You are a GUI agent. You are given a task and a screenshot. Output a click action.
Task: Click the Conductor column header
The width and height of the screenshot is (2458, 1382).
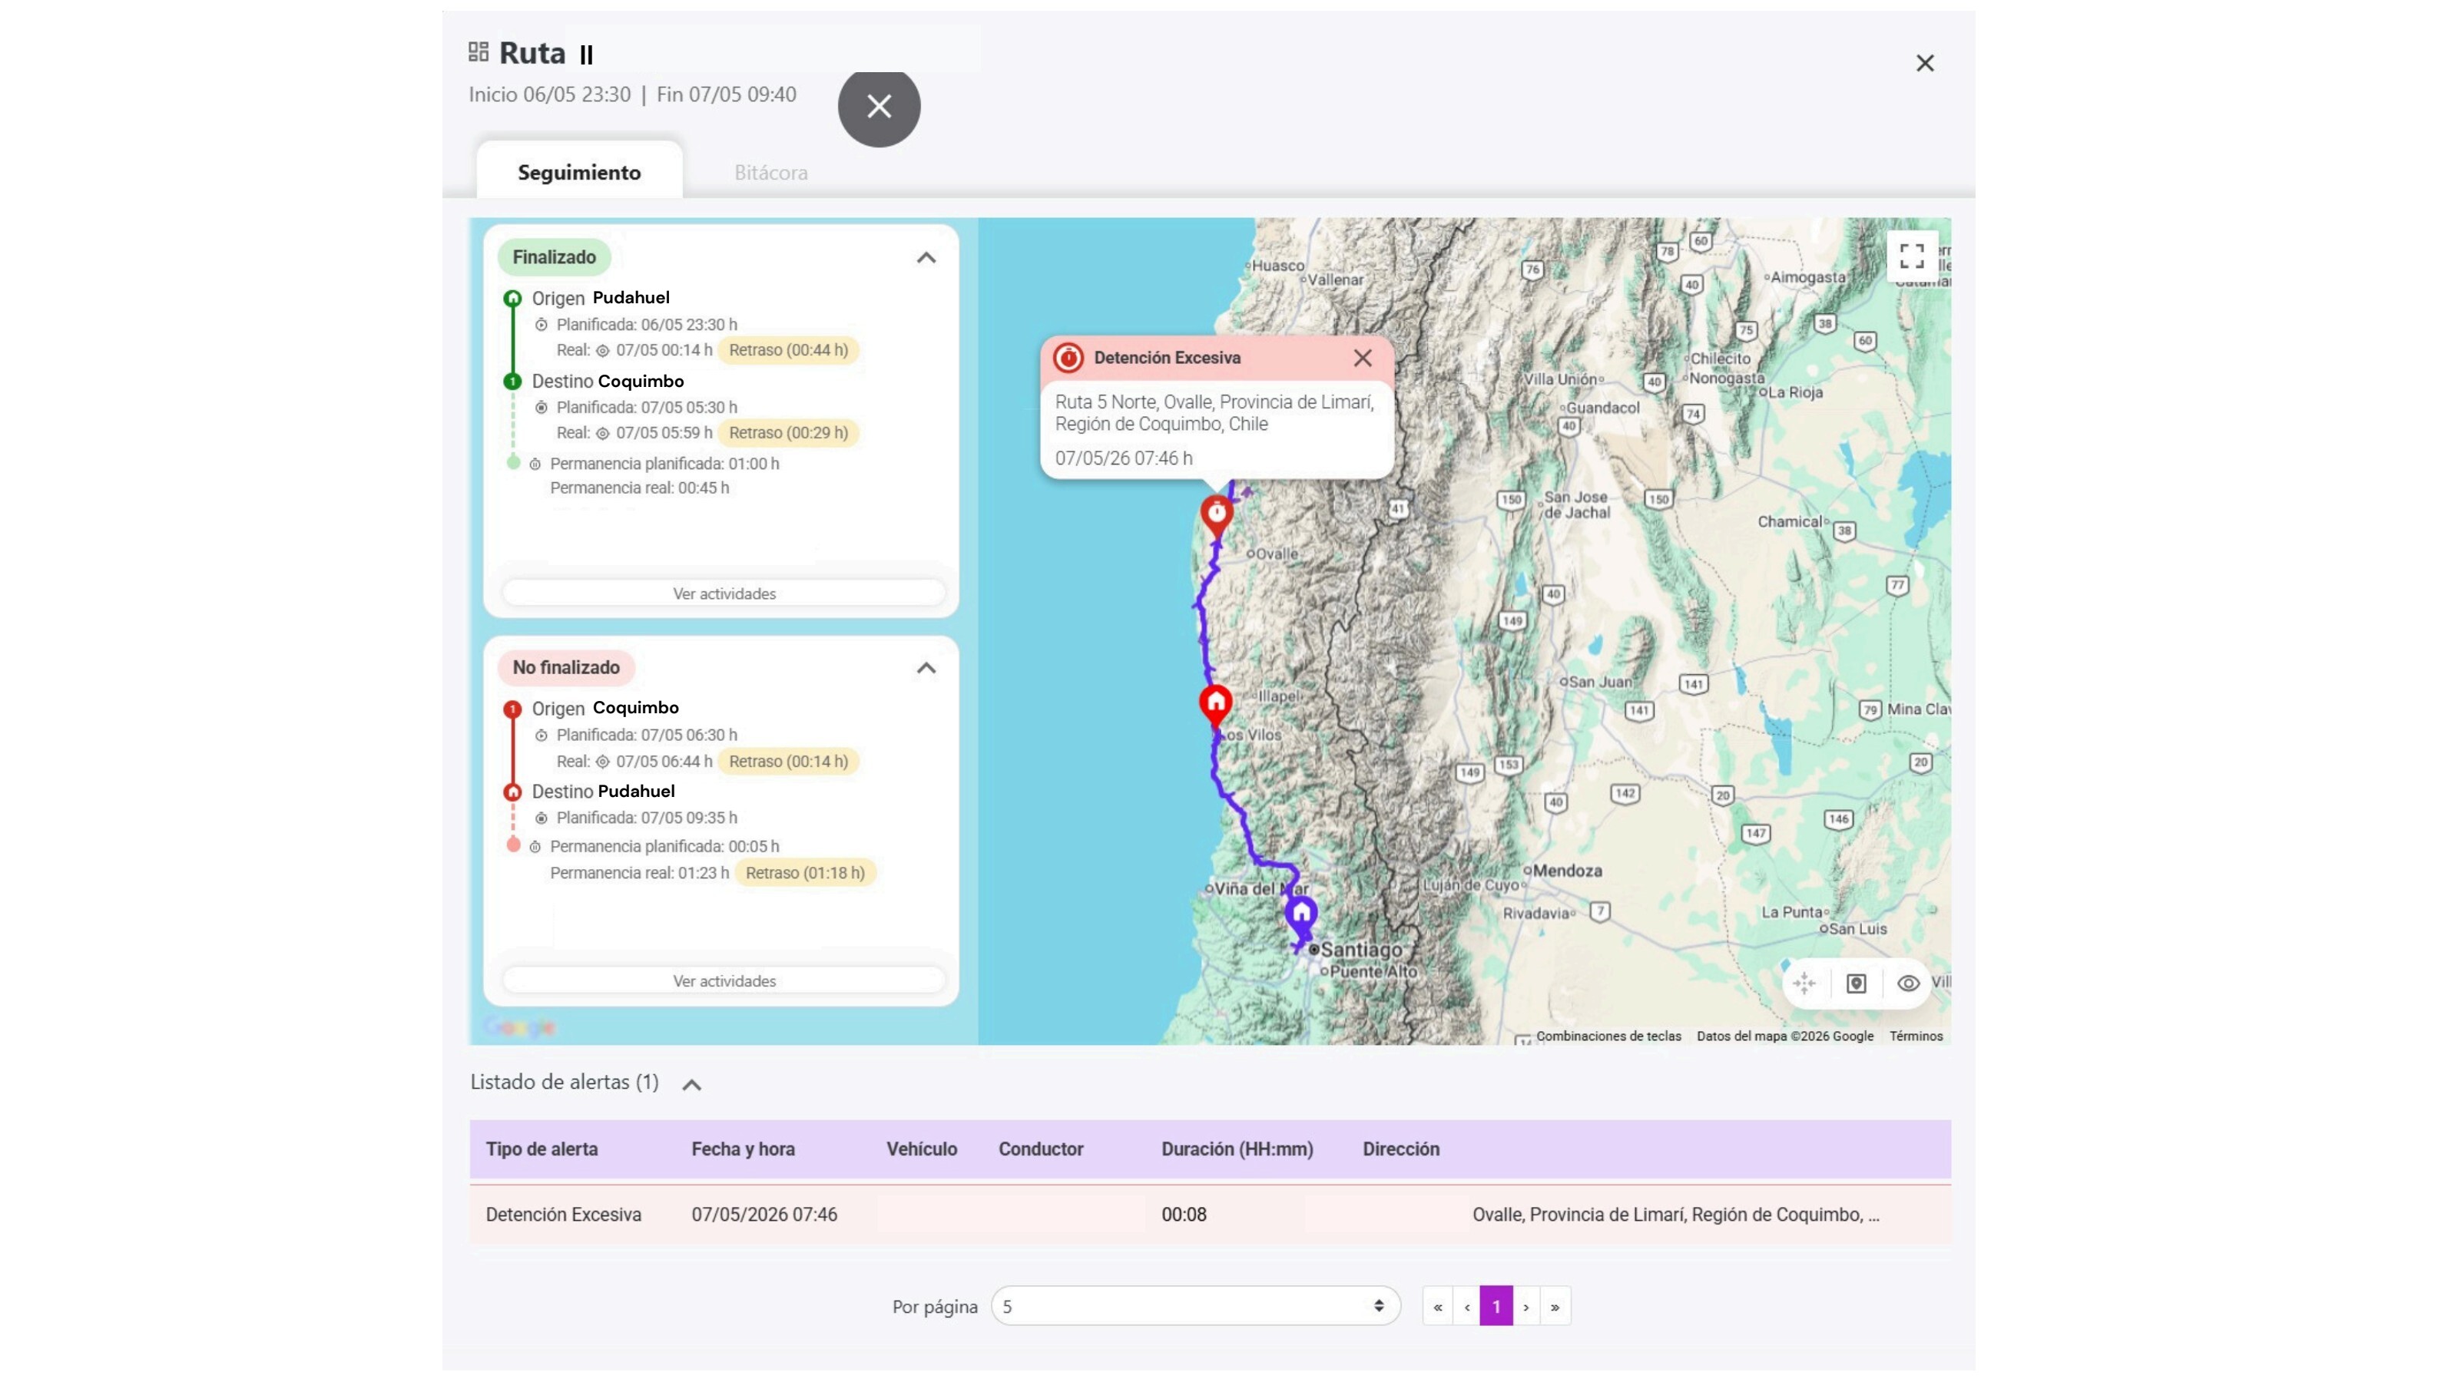(x=1040, y=1149)
